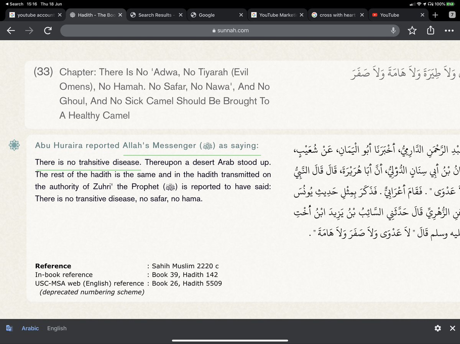This screenshot has height=344, width=460.
Task: Click Book 26, Hadith 5509 reference
Action: point(187,284)
